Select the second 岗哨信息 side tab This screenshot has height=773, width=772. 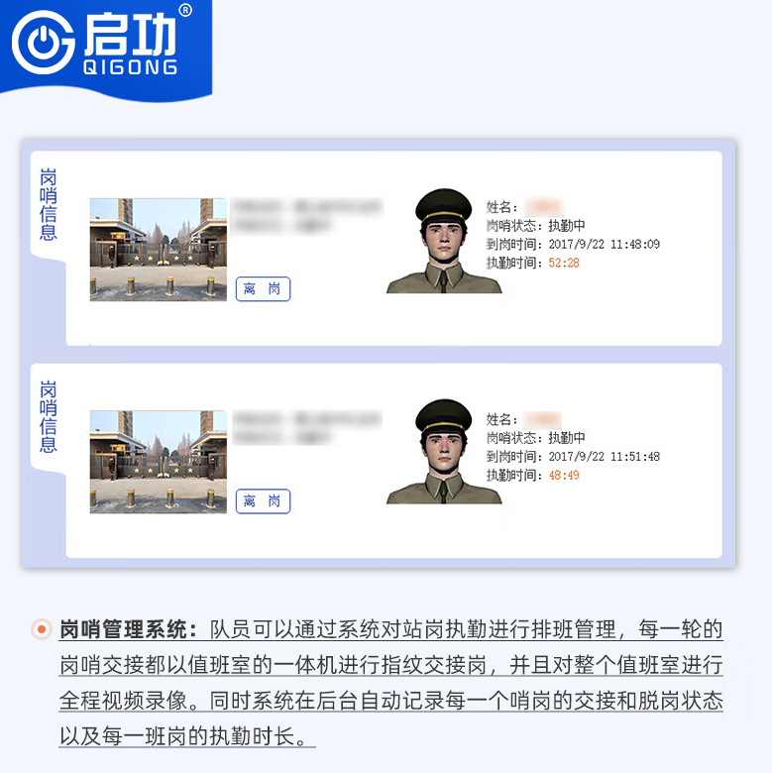(x=48, y=416)
